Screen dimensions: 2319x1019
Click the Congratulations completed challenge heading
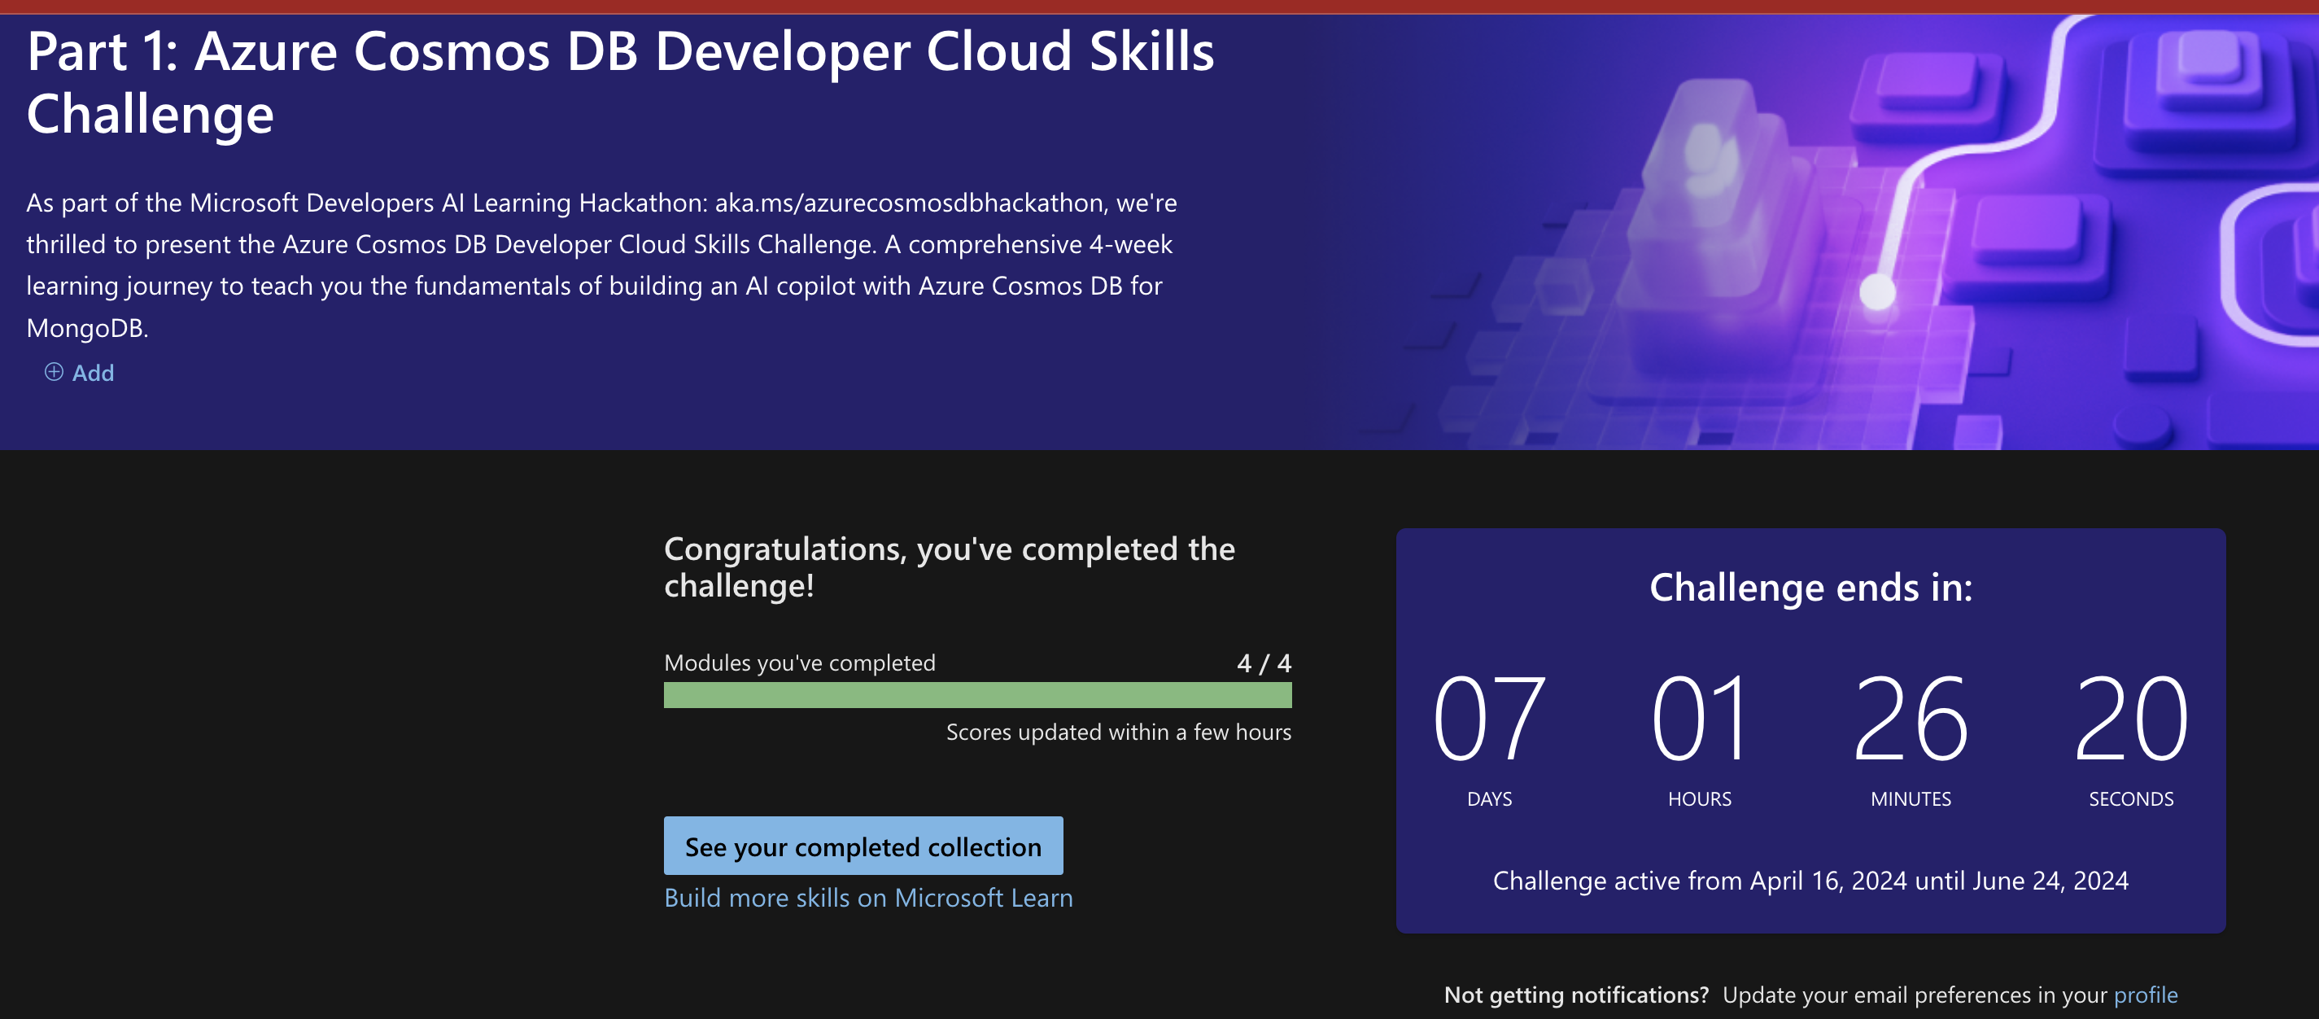pos(949,567)
